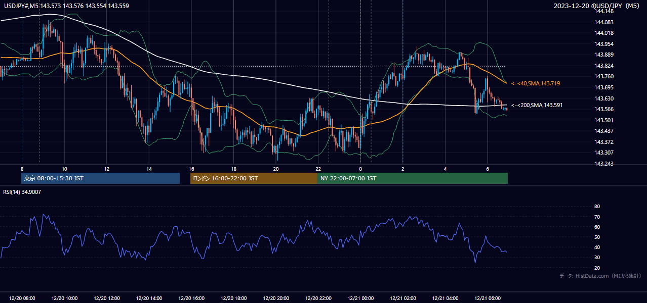Click price level 143.889 on price axis
647x303 pixels.
click(604, 55)
